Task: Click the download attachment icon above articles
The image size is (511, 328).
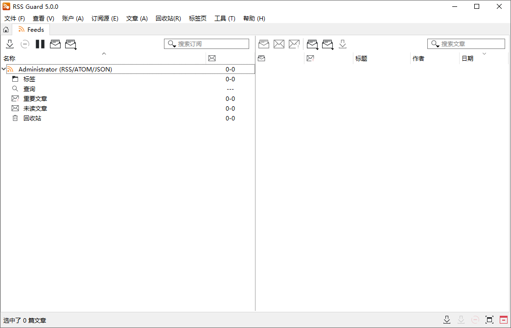Action: coord(343,44)
